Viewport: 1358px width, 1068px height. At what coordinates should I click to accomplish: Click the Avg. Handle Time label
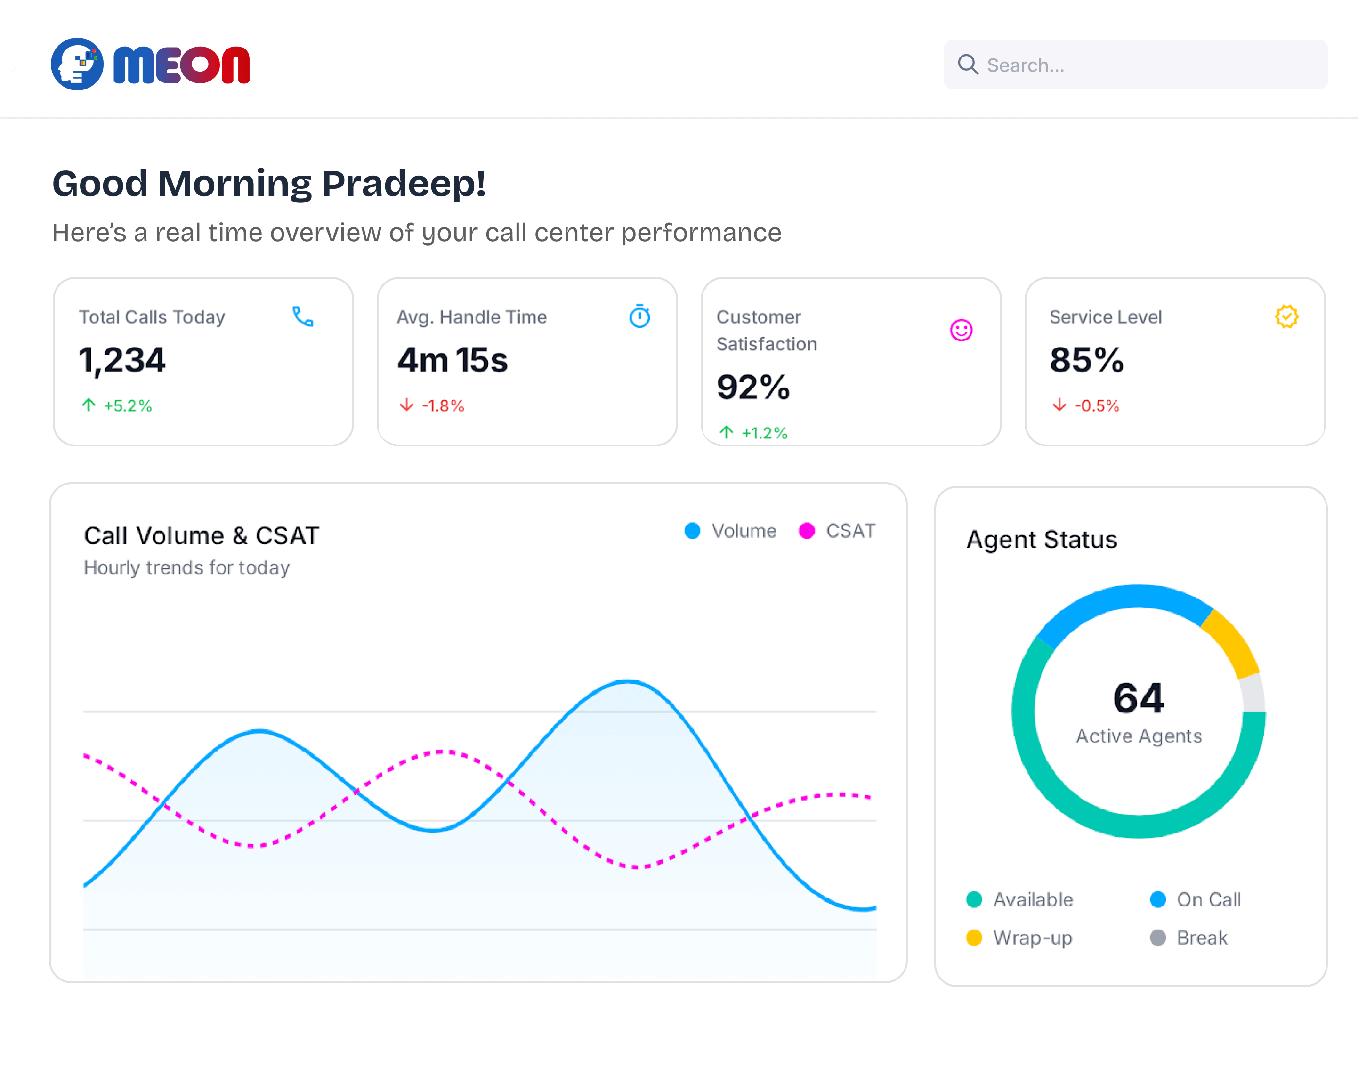point(472,317)
